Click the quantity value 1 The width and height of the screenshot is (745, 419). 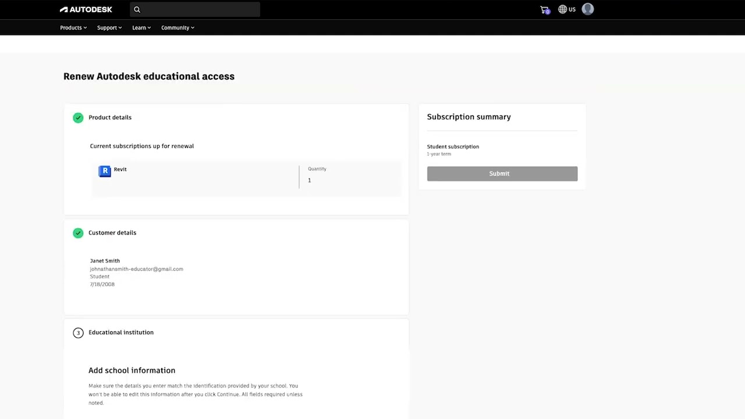point(310,180)
